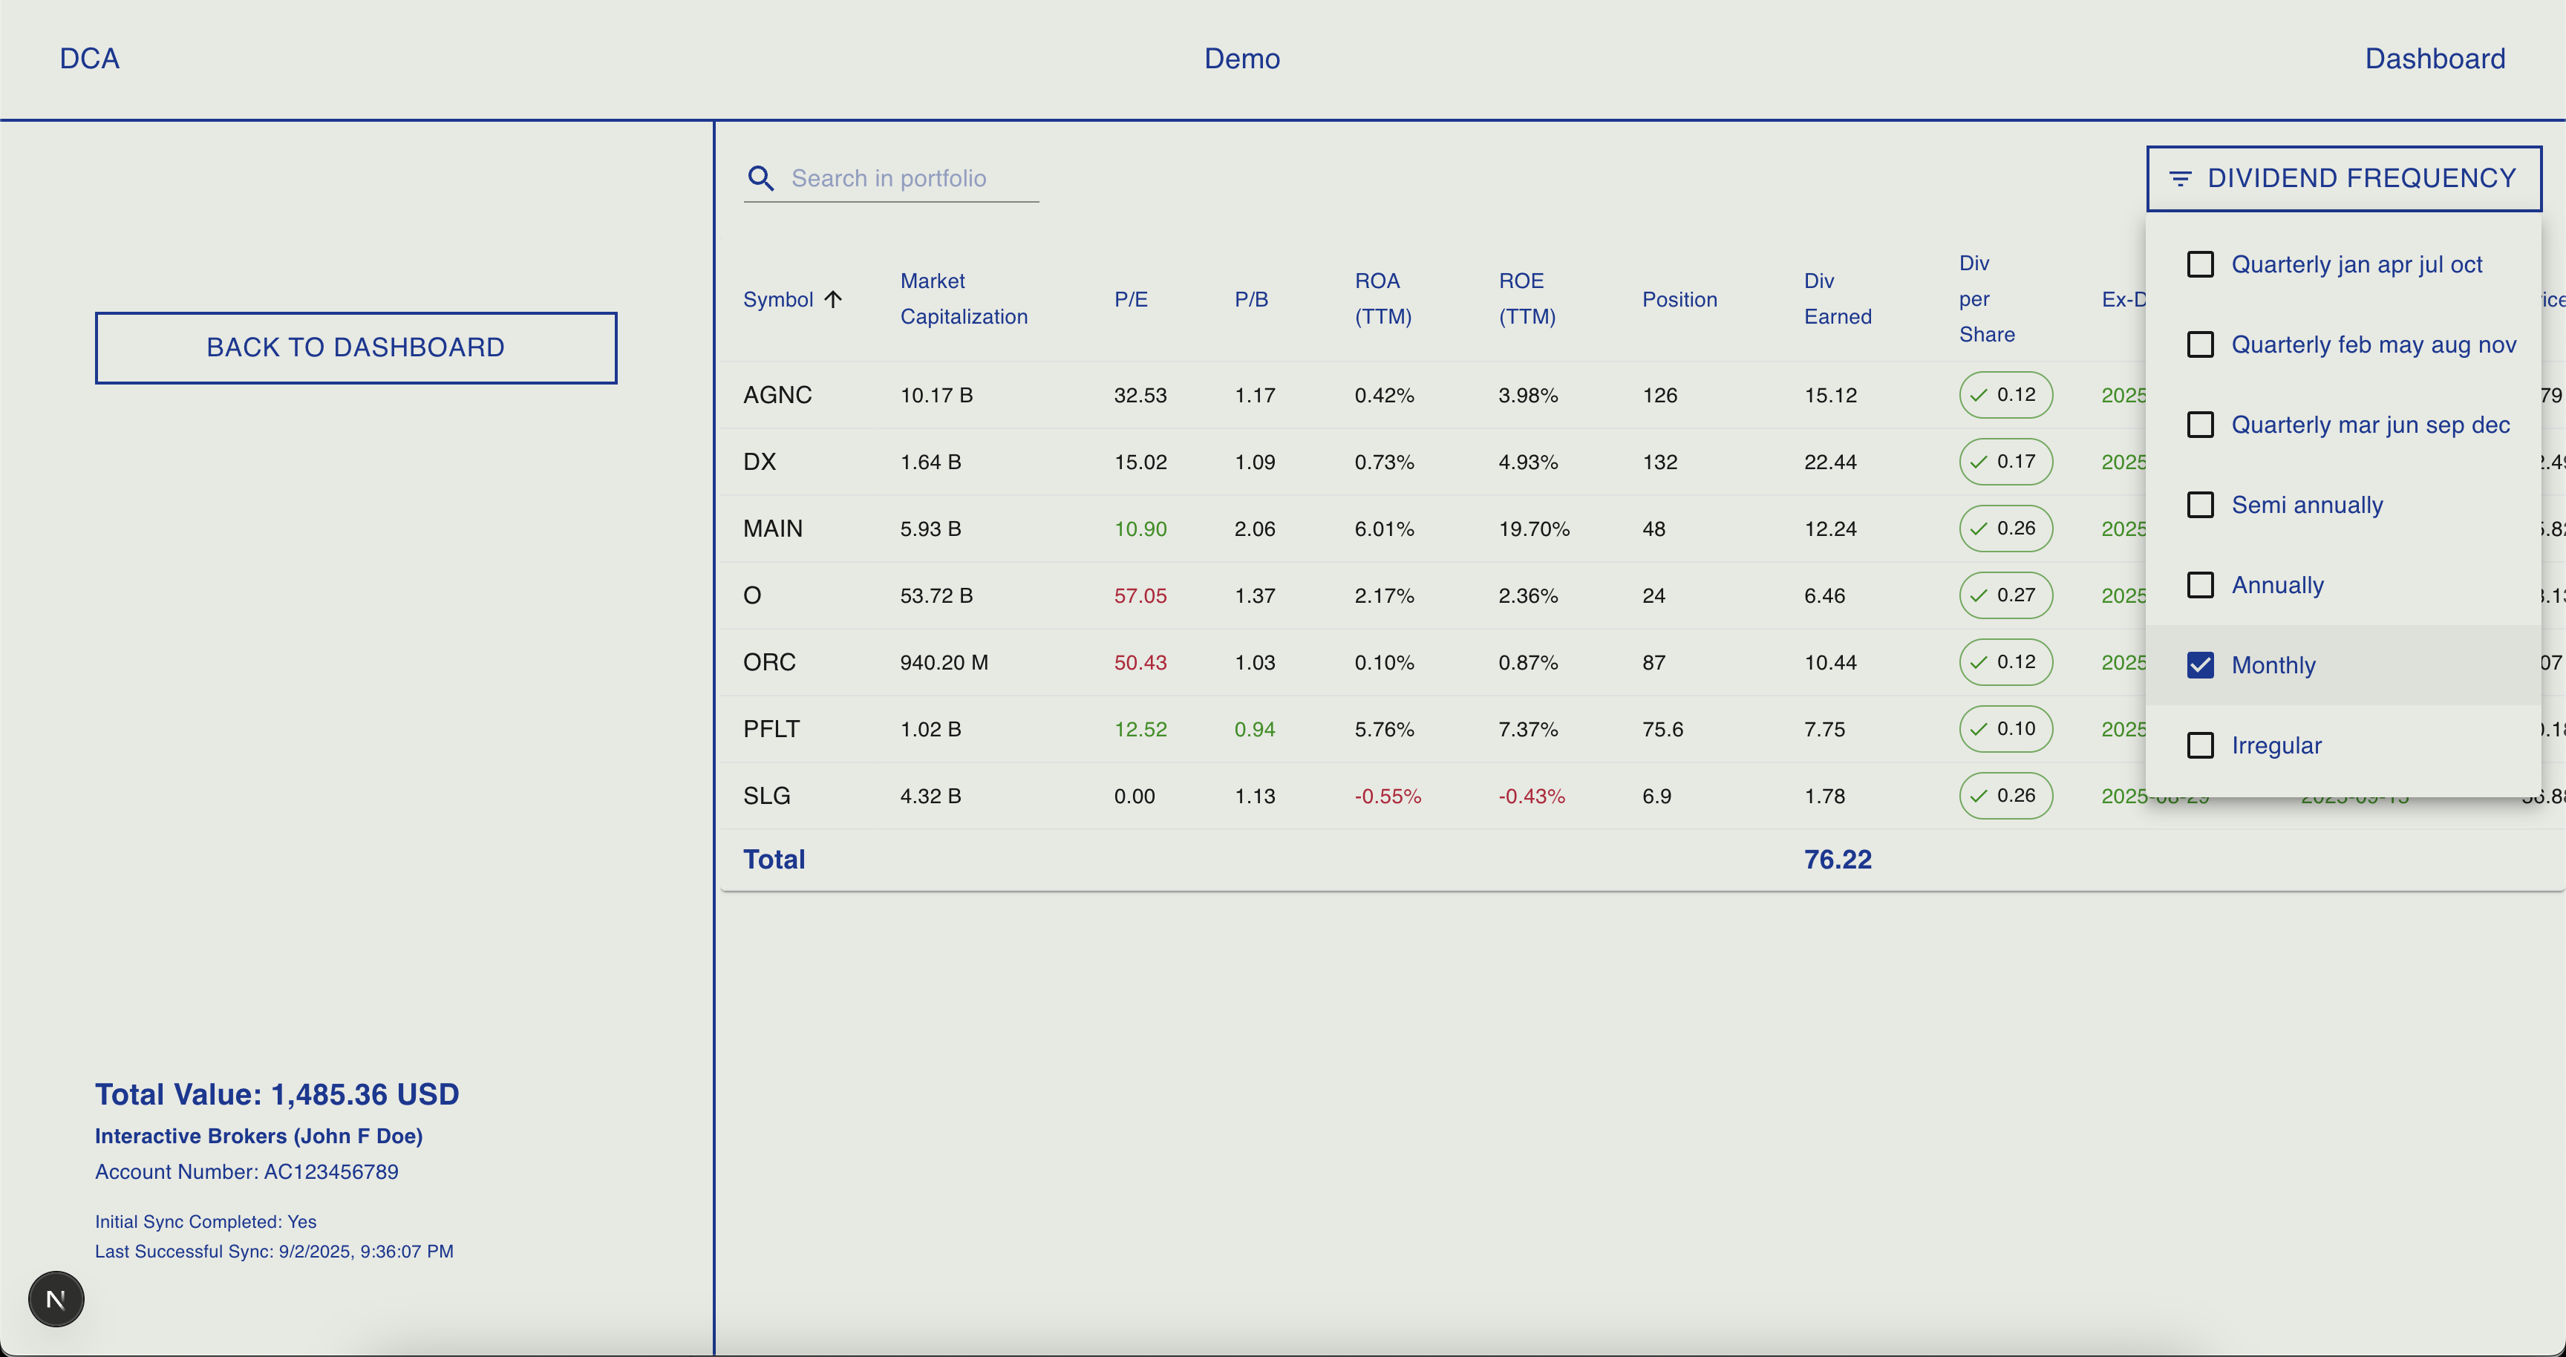The height and width of the screenshot is (1357, 2566).
Task: Click the black N avatar circle
Action: pyautogui.click(x=56, y=1298)
